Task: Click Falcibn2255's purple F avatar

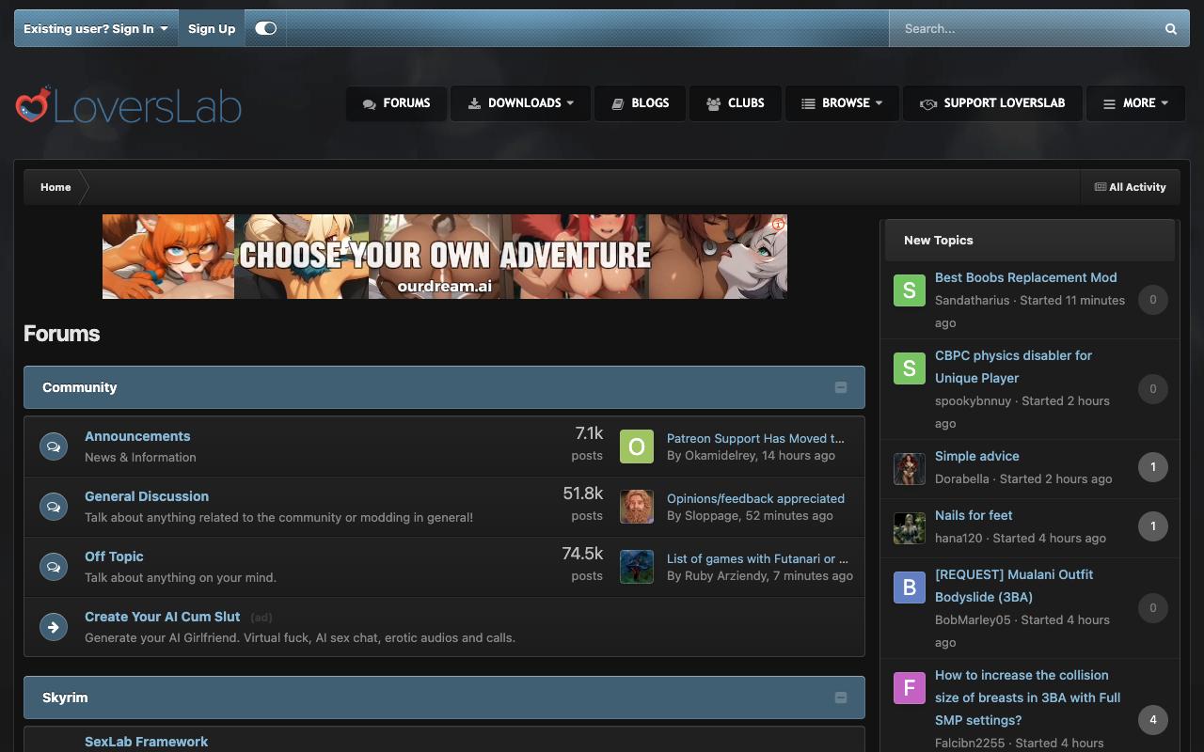Action: (910, 688)
